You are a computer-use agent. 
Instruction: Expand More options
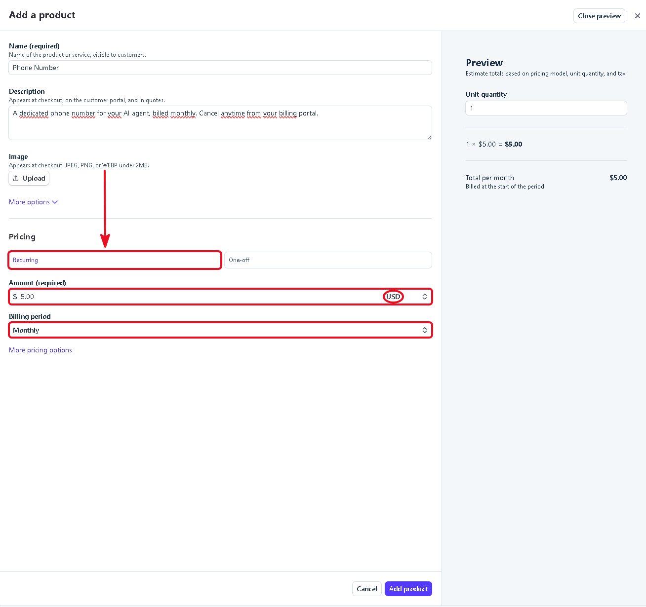(x=34, y=202)
